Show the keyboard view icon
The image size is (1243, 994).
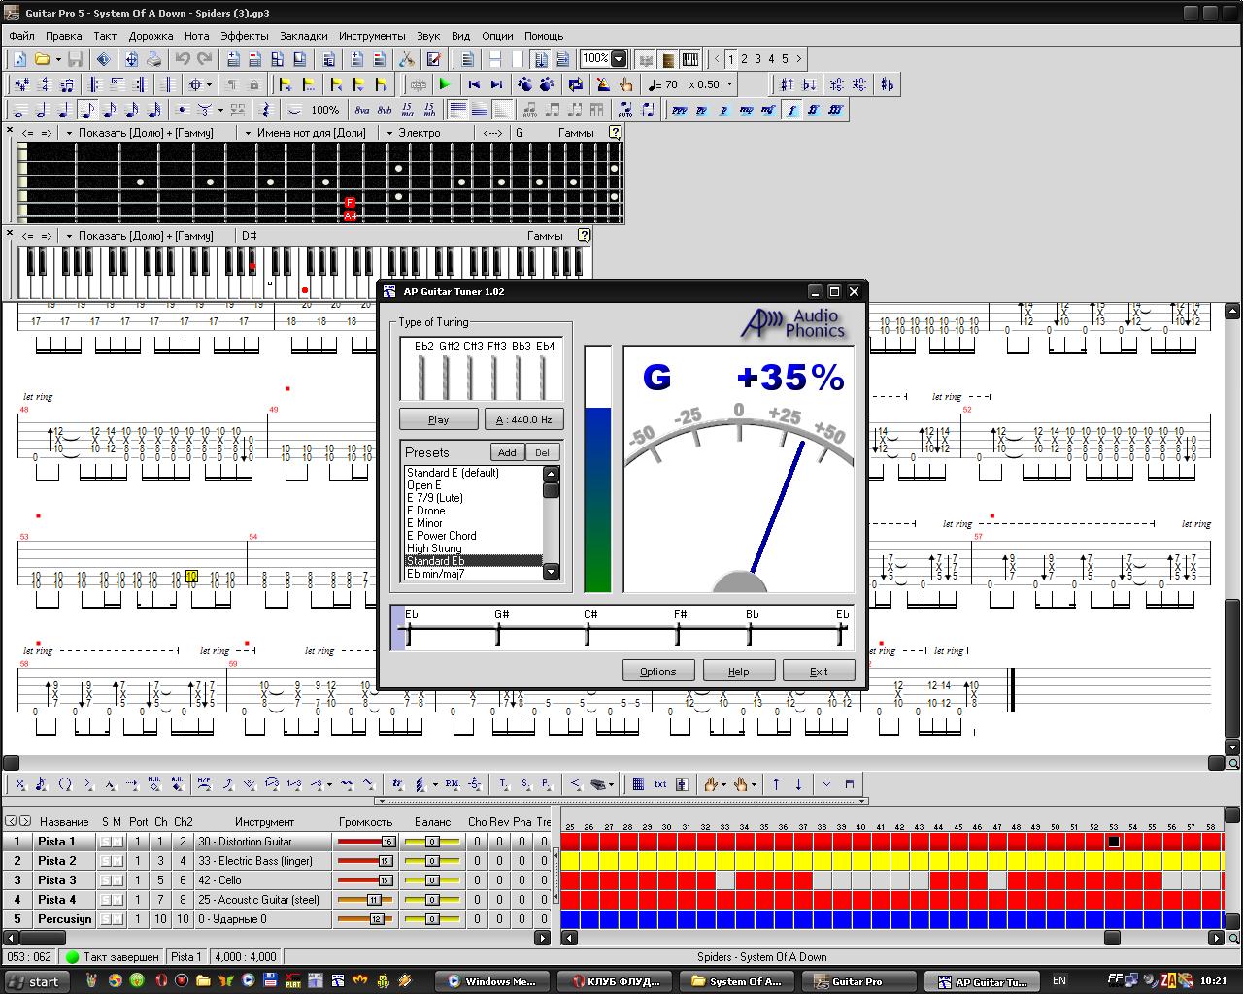pyautogui.click(x=690, y=59)
